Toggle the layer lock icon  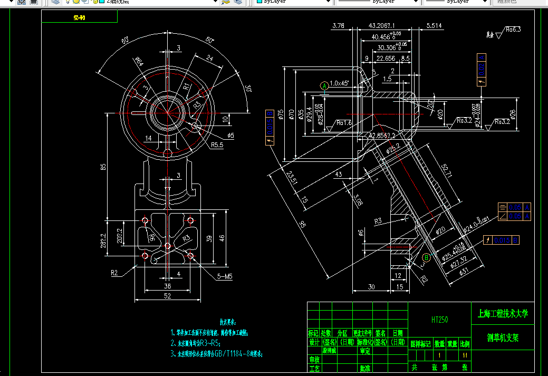point(95,2)
